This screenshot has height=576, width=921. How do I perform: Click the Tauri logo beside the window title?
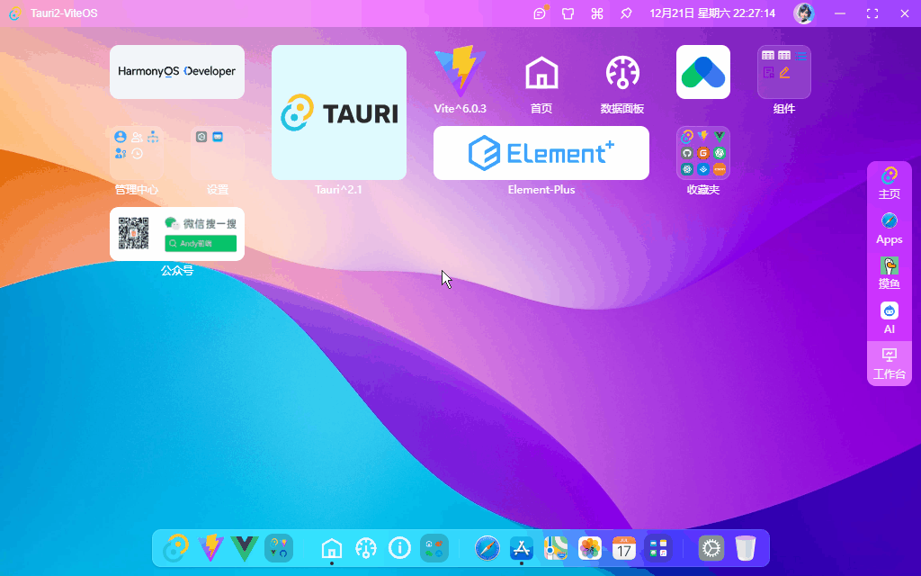point(15,13)
